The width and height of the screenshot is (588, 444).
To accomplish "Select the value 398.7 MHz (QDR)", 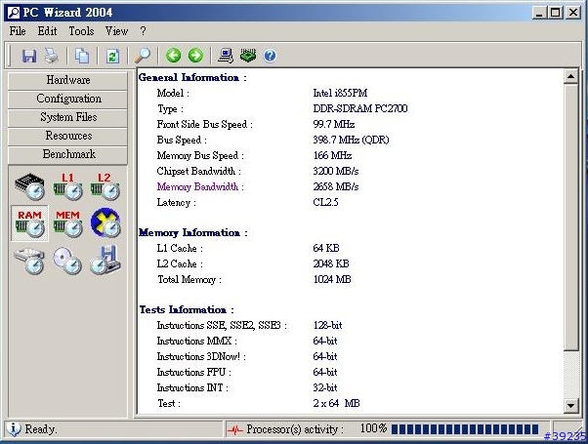I will (351, 140).
